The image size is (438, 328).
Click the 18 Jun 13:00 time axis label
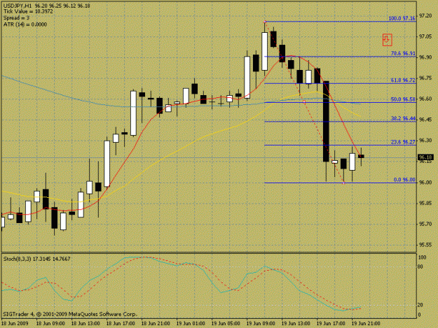click(85, 324)
